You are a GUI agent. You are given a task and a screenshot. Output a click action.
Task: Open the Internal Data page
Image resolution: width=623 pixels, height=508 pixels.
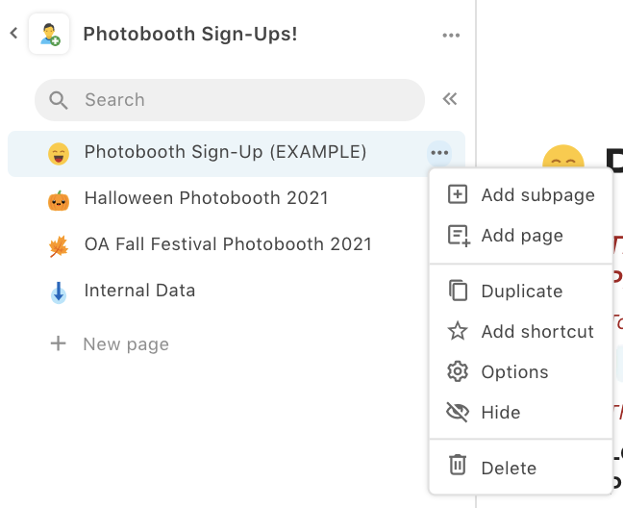[139, 291]
